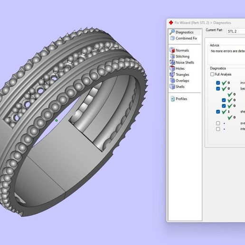Viewport: 245px width, 245px height.
Task: Click the Fix Wizard title bar text
Action: [203, 23]
